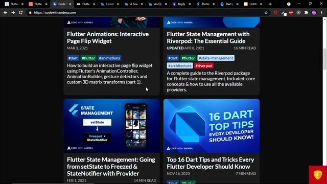The width and height of the screenshot is (327, 184).
Task: Click the State Management setState thumbnail image
Action: 111,126
